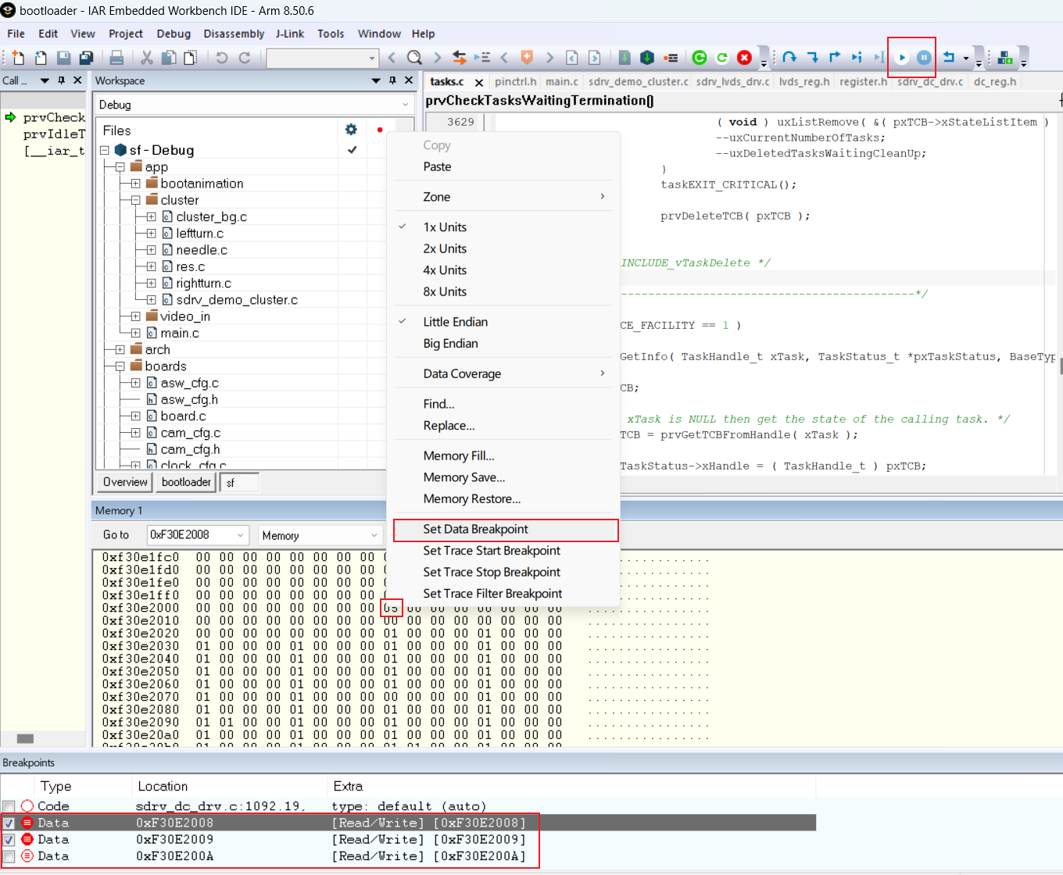Uncheck the 0xF30E2008 data breakpoint
Viewport: 1063px width, 875px height.
(x=9, y=822)
